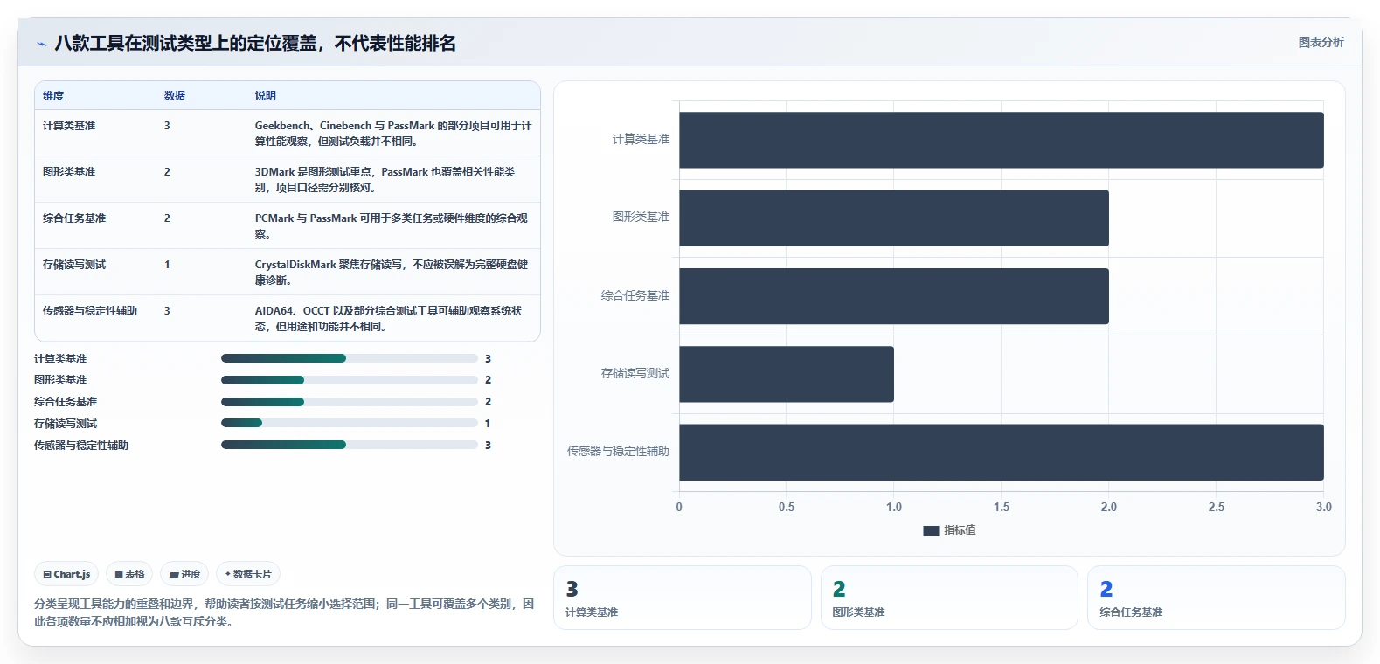Click the small blue icon before the card title
1380x664 pixels.
41,44
